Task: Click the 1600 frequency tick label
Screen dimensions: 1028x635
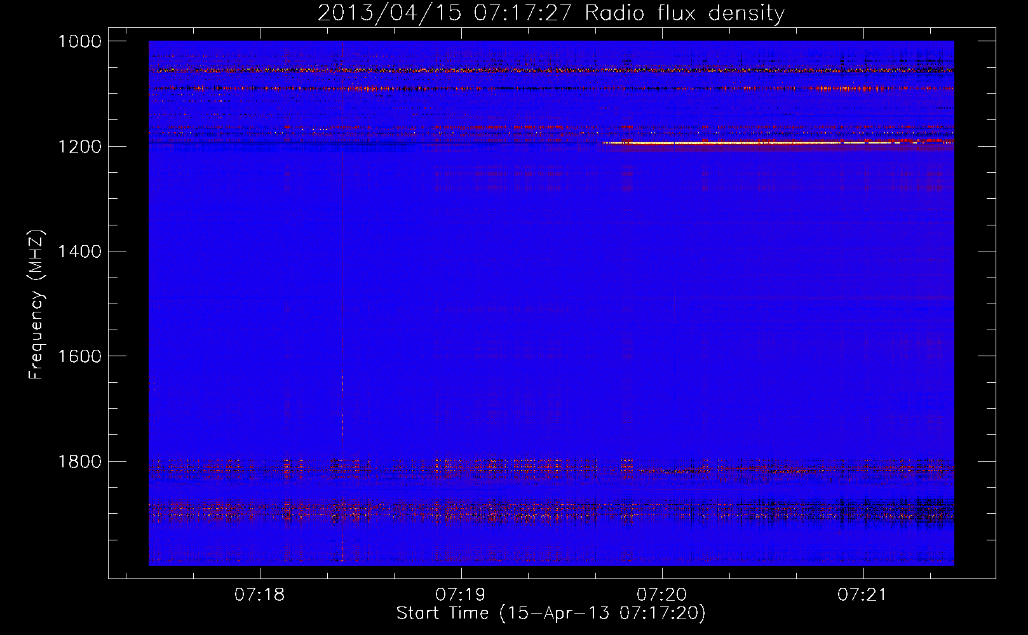Action: [x=79, y=356]
